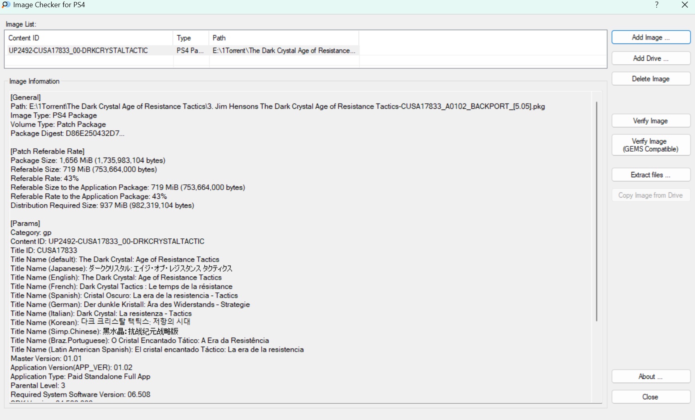Screen dimensions: 695x420
Task: Open the Extract files dialog
Action: click(x=651, y=175)
